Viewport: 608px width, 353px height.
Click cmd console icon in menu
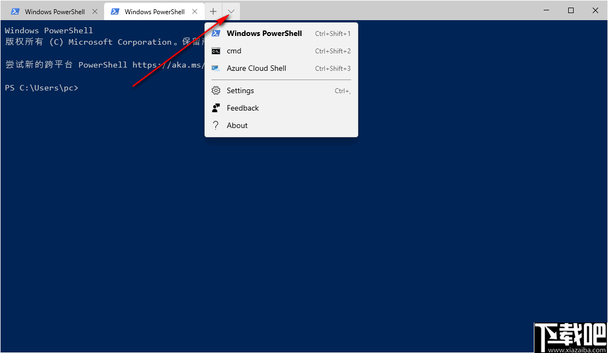(216, 51)
